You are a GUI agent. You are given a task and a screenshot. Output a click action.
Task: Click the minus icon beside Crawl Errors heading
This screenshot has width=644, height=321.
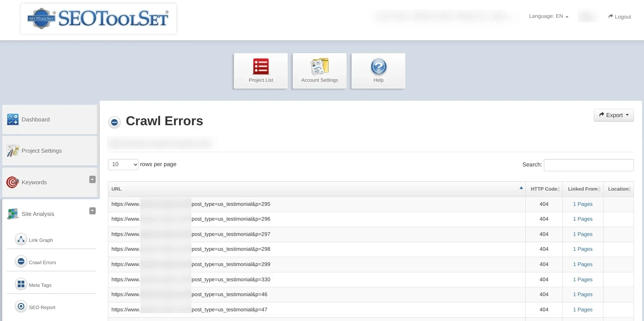(x=114, y=122)
